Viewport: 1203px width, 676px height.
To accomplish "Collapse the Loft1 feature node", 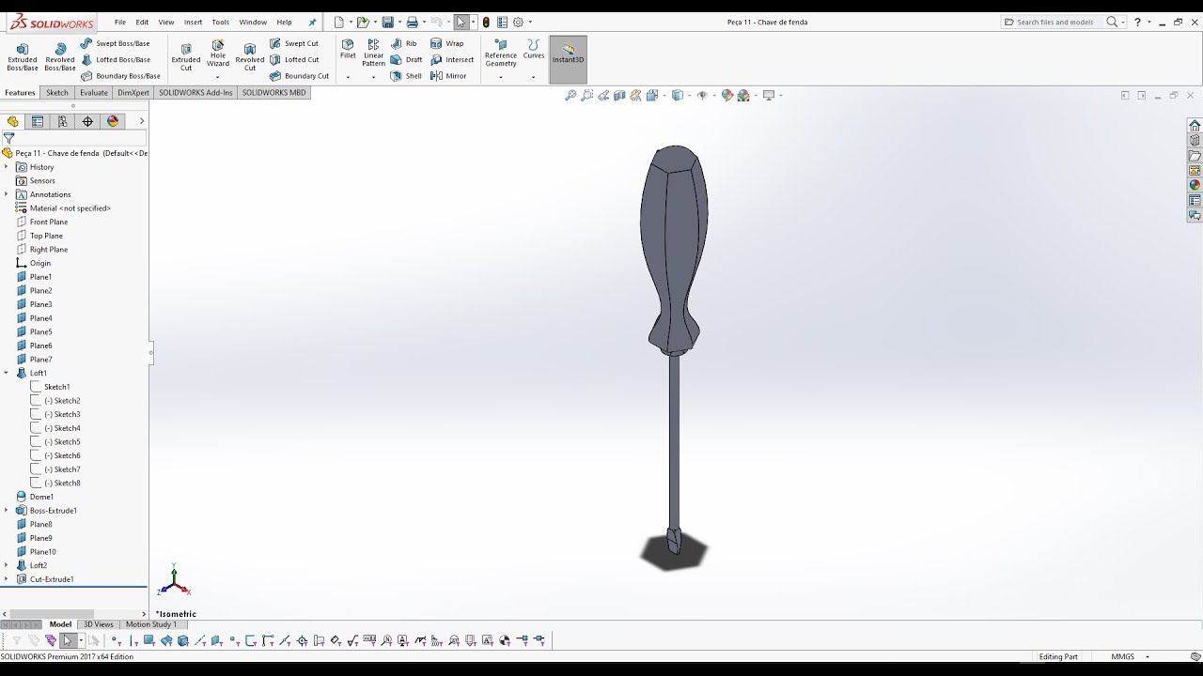I will pyautogui.click(x=7, y=373).
